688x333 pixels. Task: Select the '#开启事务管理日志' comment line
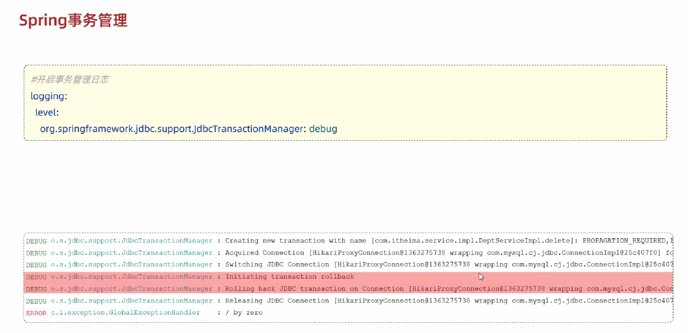click(70, 79)
